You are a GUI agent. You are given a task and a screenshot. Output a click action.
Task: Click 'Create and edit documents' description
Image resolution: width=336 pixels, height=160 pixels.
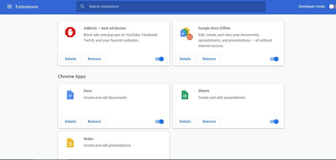point(105,98)
